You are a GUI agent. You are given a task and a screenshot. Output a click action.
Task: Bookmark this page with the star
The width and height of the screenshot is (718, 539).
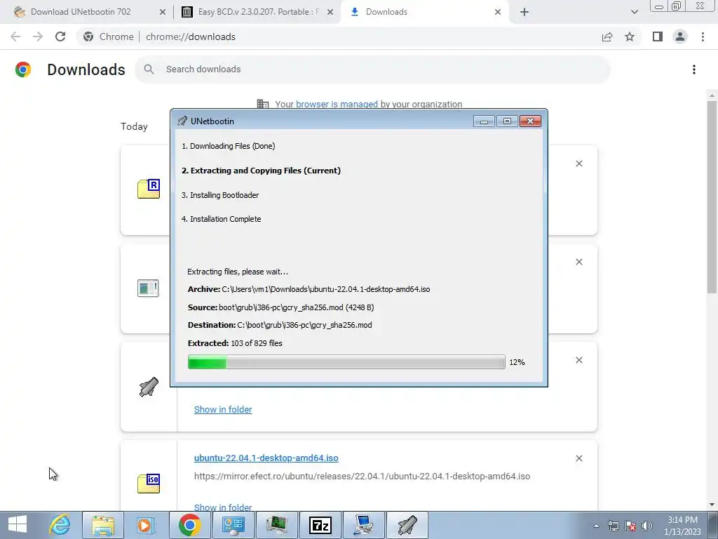630,36
